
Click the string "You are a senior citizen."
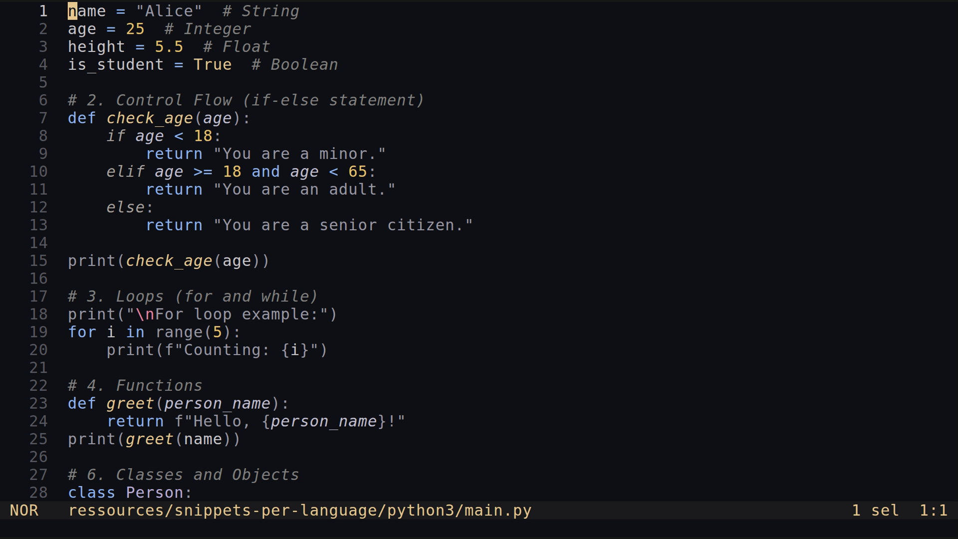343,225
